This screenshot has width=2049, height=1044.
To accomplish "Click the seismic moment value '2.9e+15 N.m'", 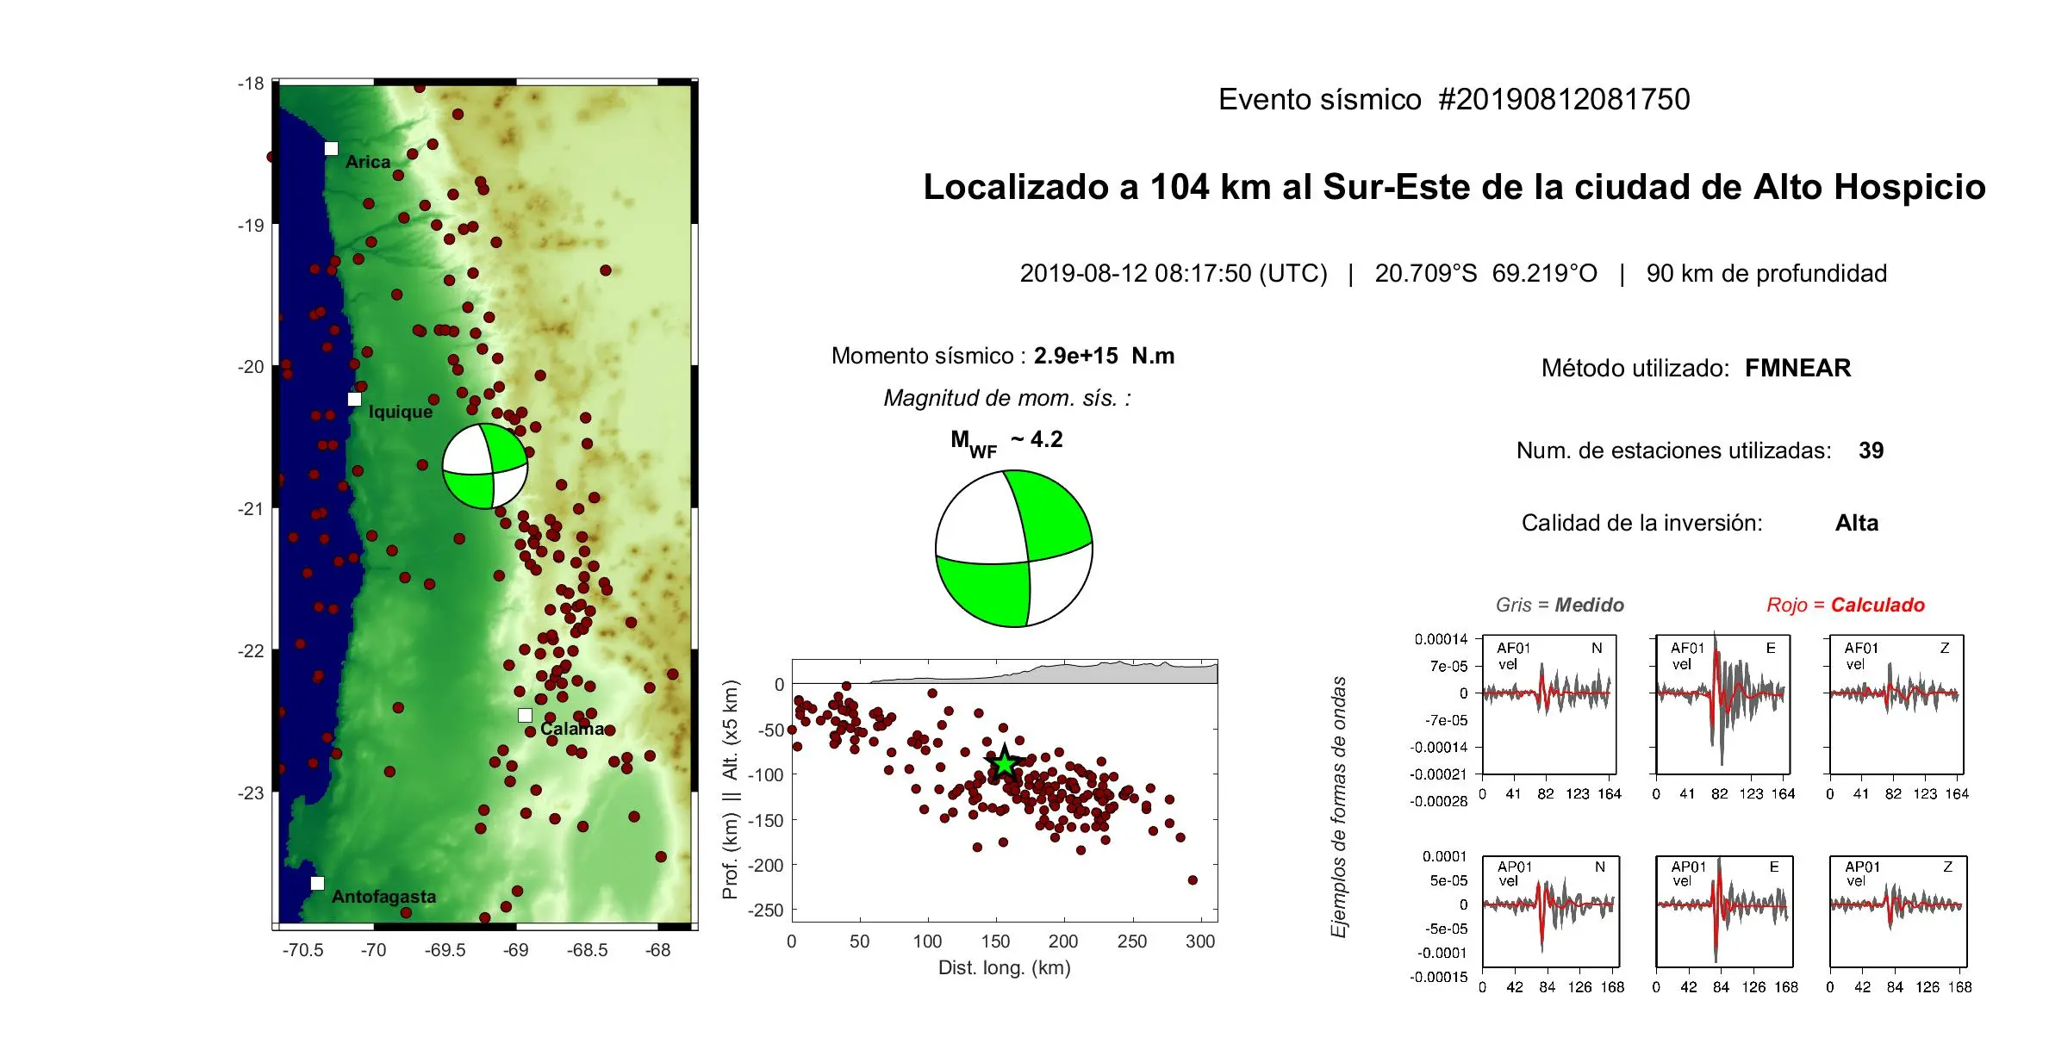I will (1104, 356).
